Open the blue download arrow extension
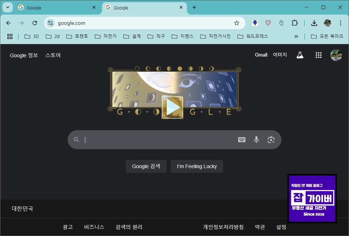 [255, 23]
